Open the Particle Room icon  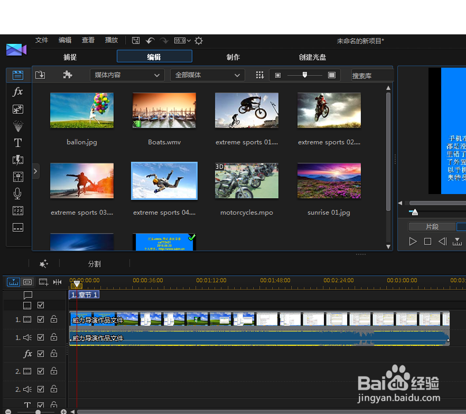coord(18,126)
